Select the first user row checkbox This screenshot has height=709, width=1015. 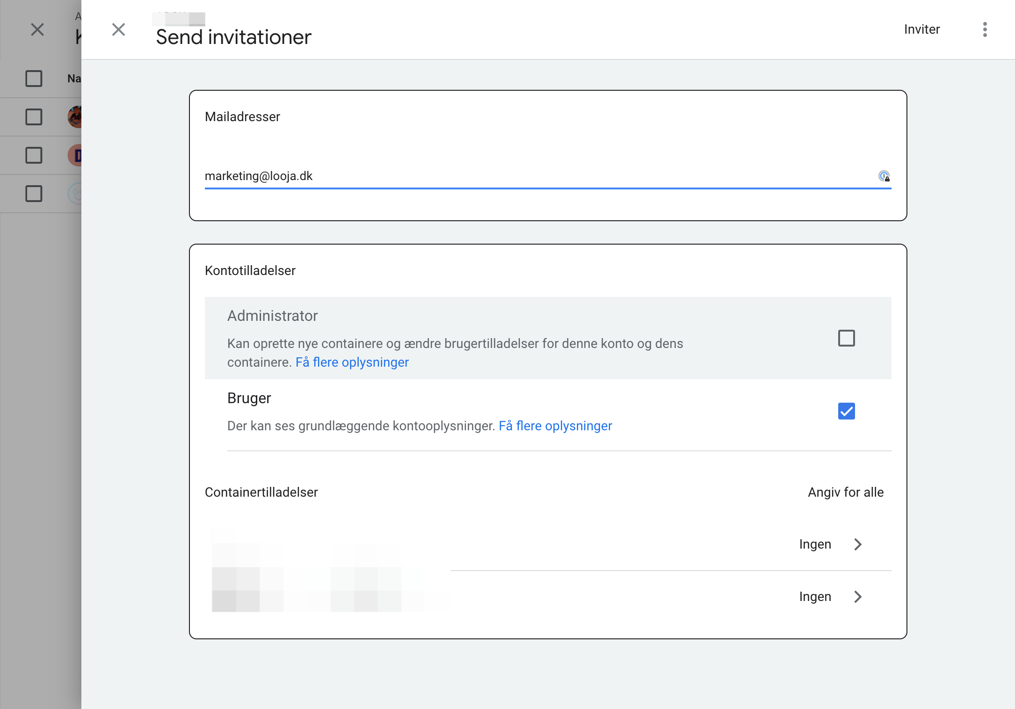coord(34,117)
